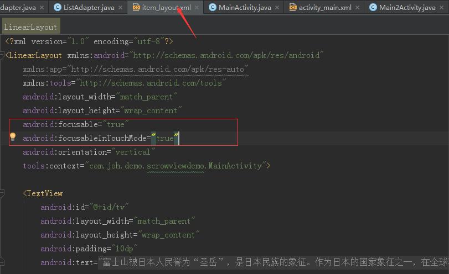Screen dimensions: 449x274
Task: Switch to the activity_main.xml tab
Action: point(325,7)
